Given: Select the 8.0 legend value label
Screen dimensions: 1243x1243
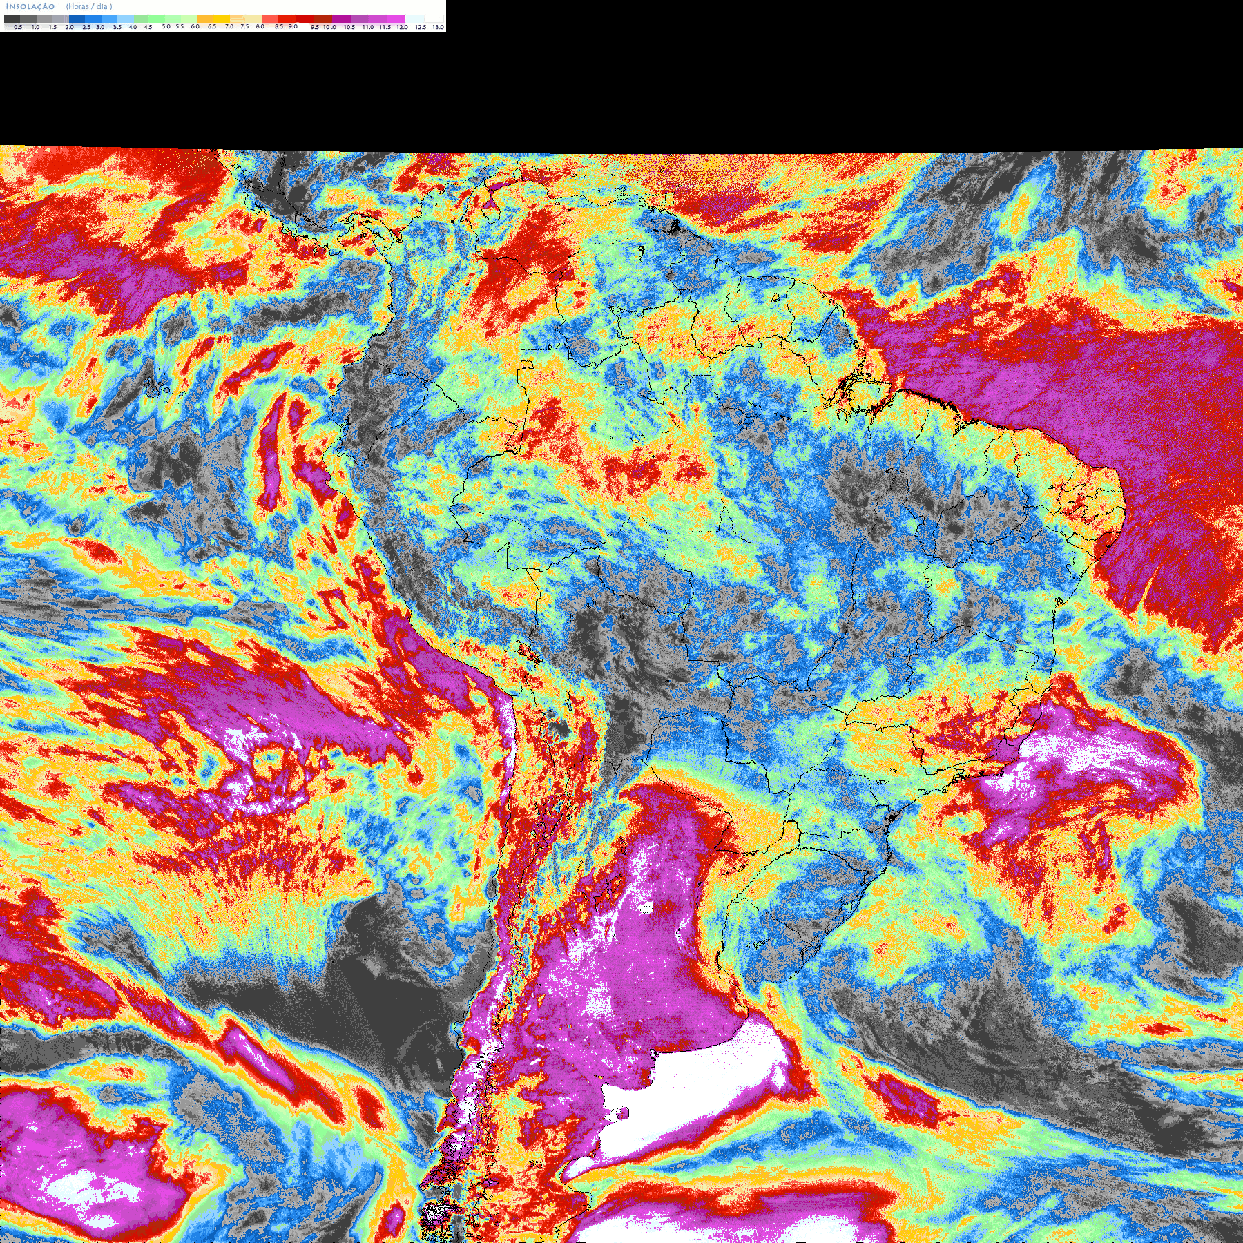Looking at the screenshot, I should (260, 26).
